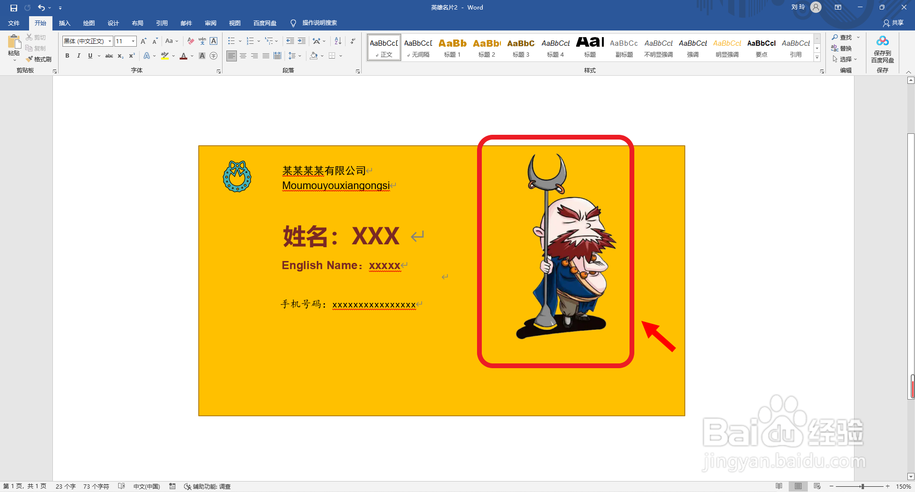The height and width of the screenshot is (492, 915).
Task: Click the zoom slider handle
Action: pyautogui.click(x=862, y=486)
